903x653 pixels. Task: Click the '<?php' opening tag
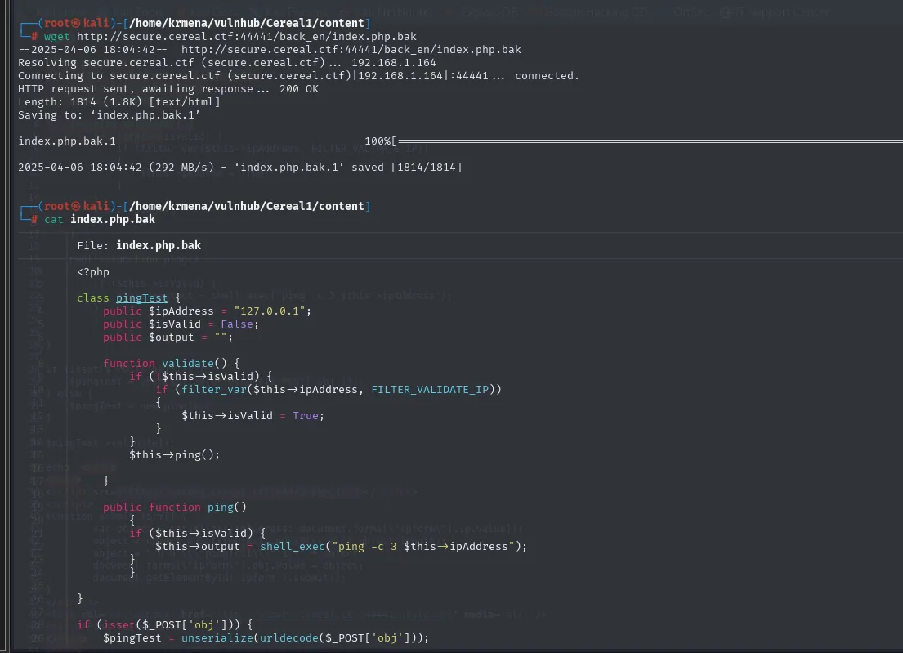pos(92,272)
